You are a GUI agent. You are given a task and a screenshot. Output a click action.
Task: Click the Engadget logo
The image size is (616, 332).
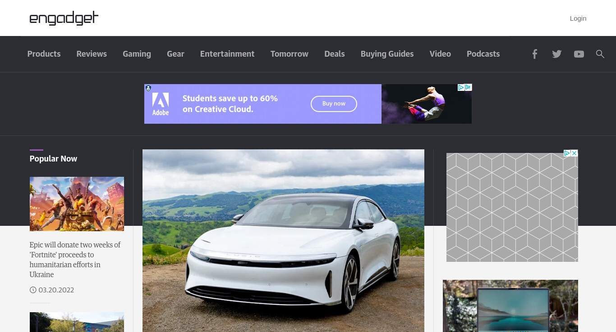click(x=64, y=18)
